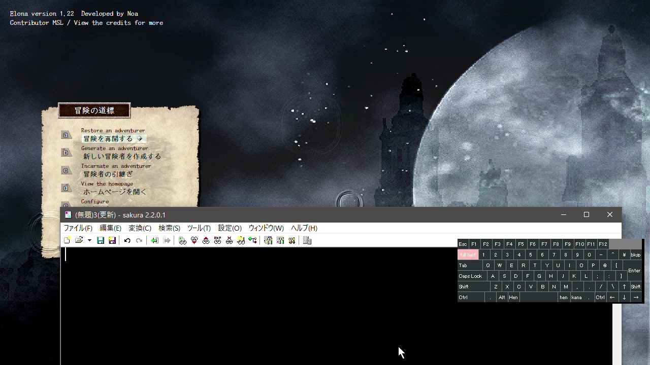
Task: Click the Enter key on on-screen keyboard
Action: [x=634, y=271]
